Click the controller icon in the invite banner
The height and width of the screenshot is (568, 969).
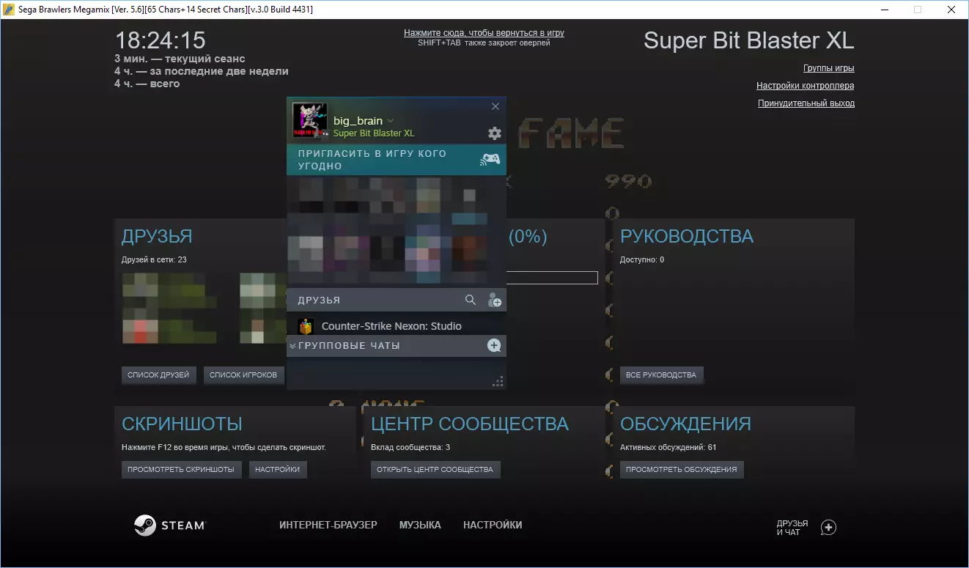coord(490,159)
